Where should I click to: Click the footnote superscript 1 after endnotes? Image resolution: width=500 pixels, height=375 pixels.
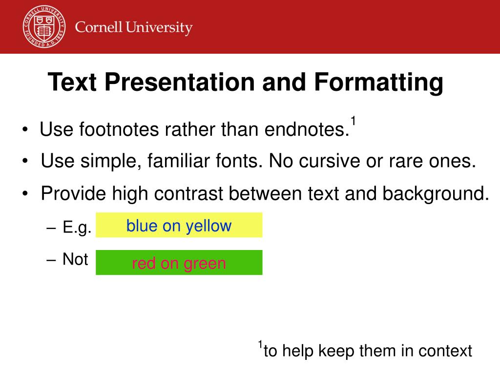[x=353, y=122]
